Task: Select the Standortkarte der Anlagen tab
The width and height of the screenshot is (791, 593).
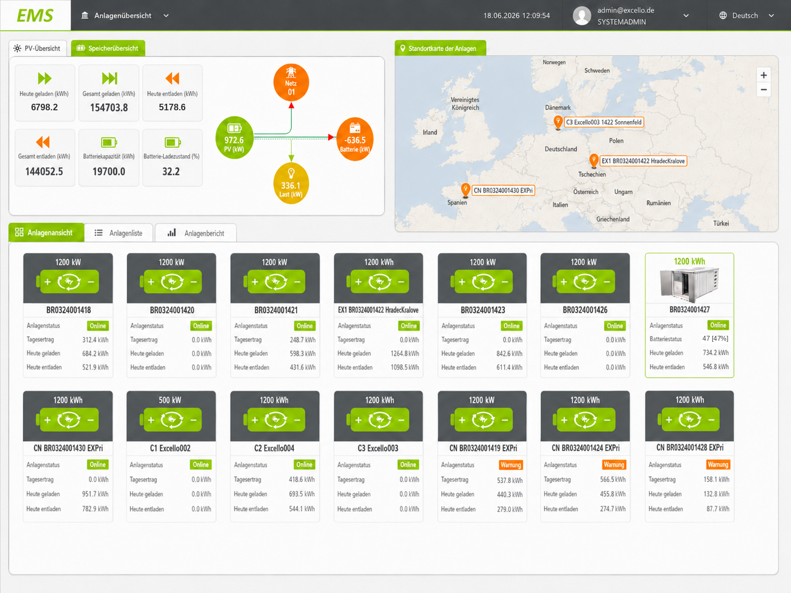Action: tap(440, 48)
